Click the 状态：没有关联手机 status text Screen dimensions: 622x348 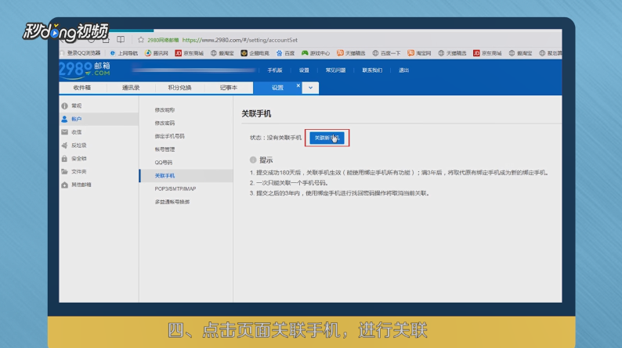pyautogui.click(x=276, y=138)
